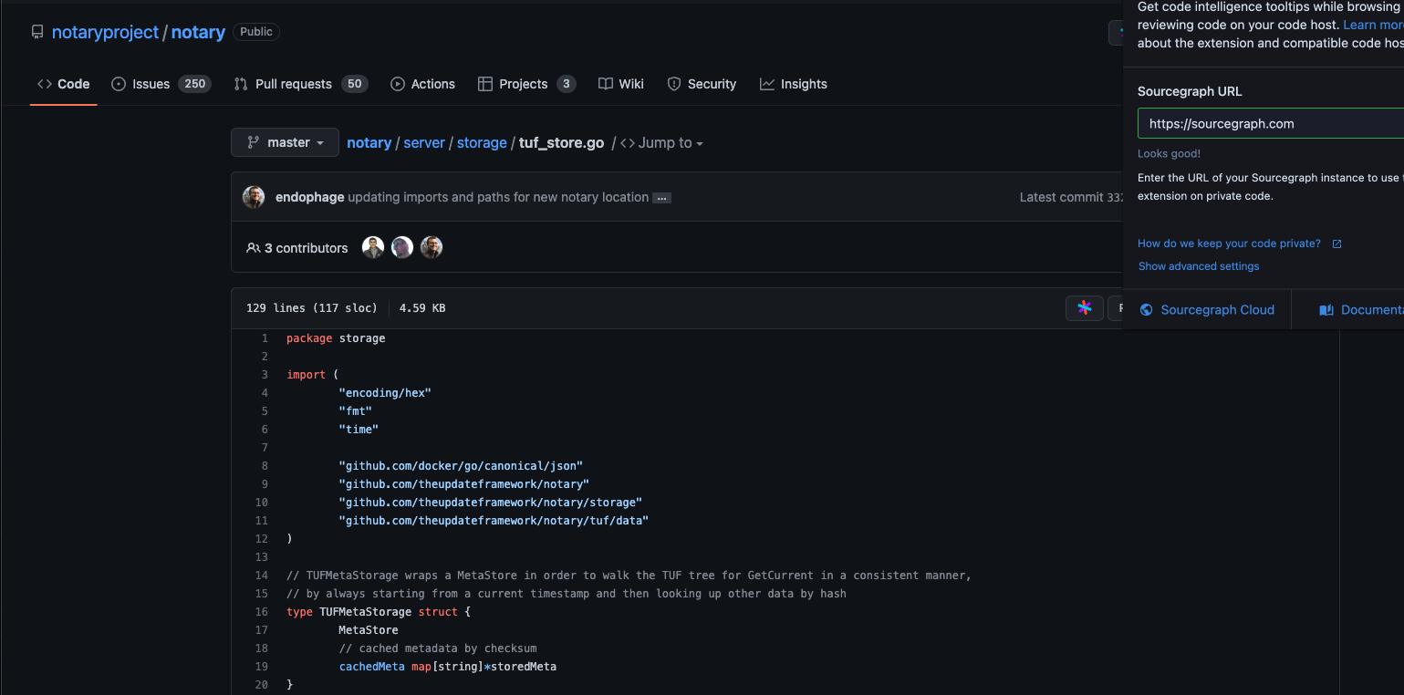
Task: Open the Actions tab
Action: (x=422, y=84)
